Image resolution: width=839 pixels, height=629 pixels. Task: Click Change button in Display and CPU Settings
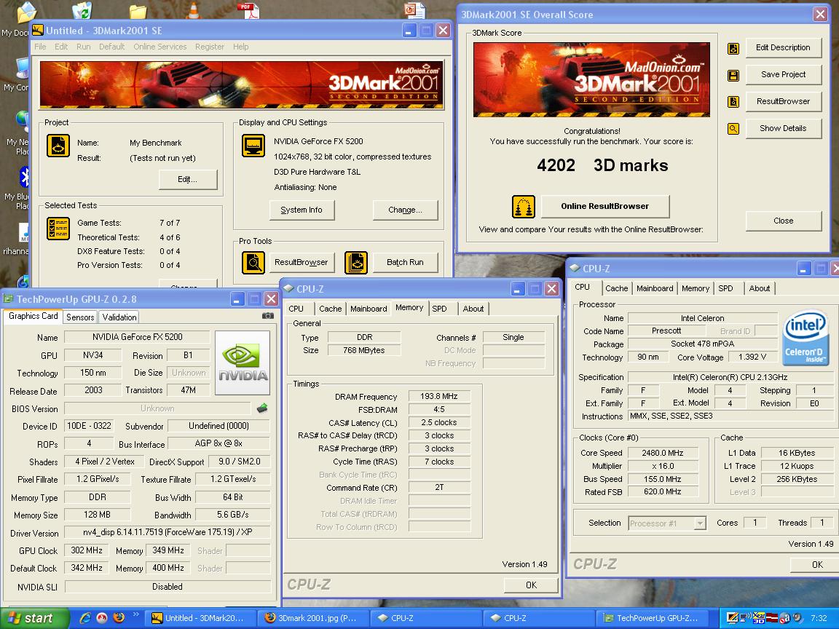coord(405,210)
